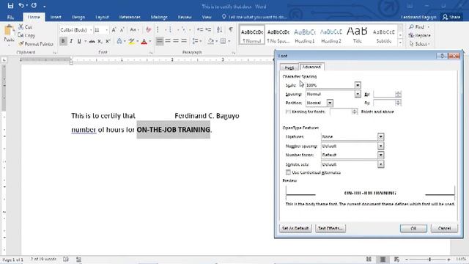Open the Text Effects dialog button
Screen dimensions: 469x264
(x=330, y=228)
